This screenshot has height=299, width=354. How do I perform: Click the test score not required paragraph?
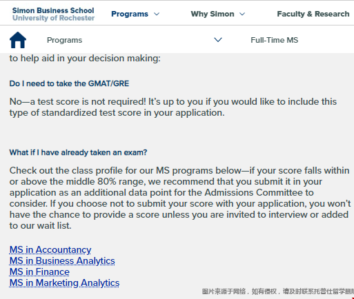[x=173, y=107]
